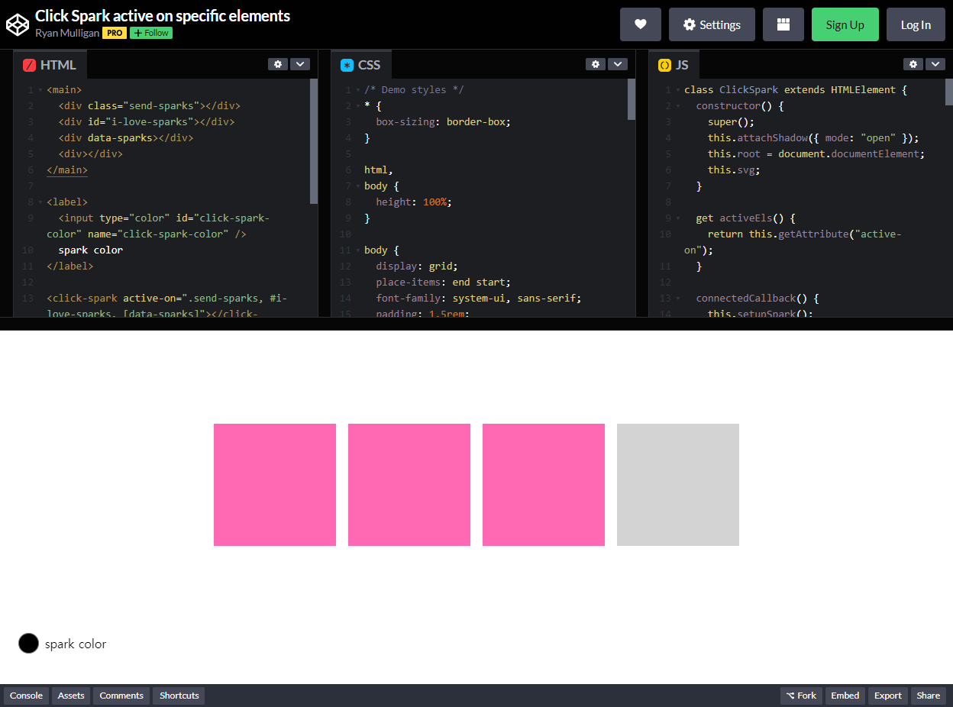Fold the body rule at line 11
The image size is (953, 707).
(358, 250)
